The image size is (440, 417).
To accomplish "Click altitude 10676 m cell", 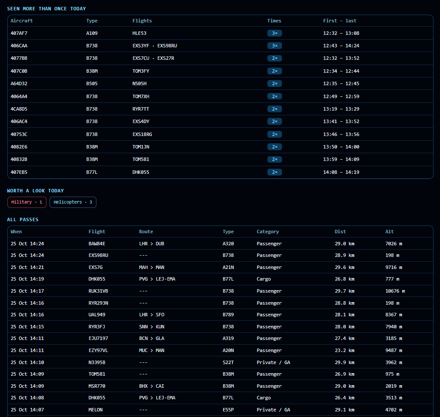I will 395,291.
